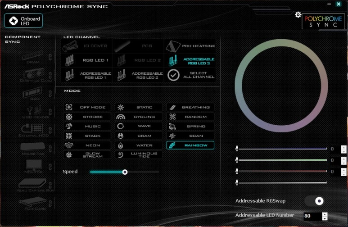The image size is (348, 227).
Task: Choose Breathing lighting mode
Action: point(190,107)
